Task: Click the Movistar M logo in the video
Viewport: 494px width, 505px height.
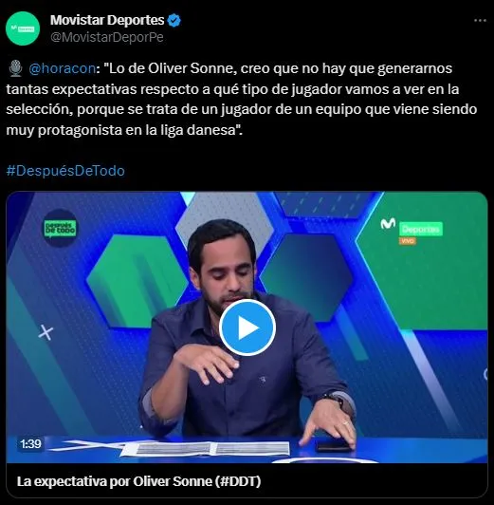Action: tap(388, 223)
